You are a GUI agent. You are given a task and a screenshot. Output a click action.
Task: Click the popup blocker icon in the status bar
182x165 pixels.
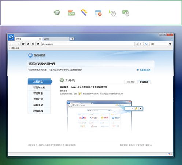[x=169, y=154]
